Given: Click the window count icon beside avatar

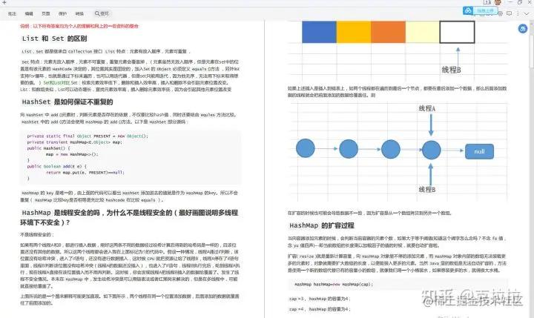Looking at the screenshot, I should pyautogui.click(x=487, y=2).
